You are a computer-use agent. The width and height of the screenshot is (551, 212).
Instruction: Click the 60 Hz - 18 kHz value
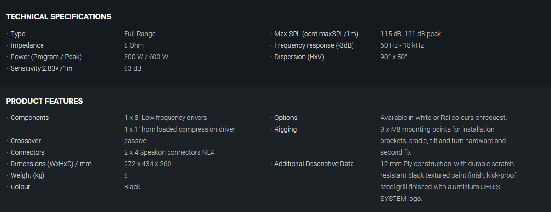click(402, 45)
